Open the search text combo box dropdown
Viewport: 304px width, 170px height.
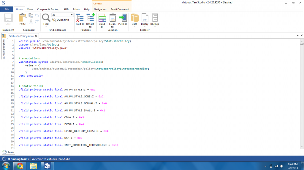(72, 15)
